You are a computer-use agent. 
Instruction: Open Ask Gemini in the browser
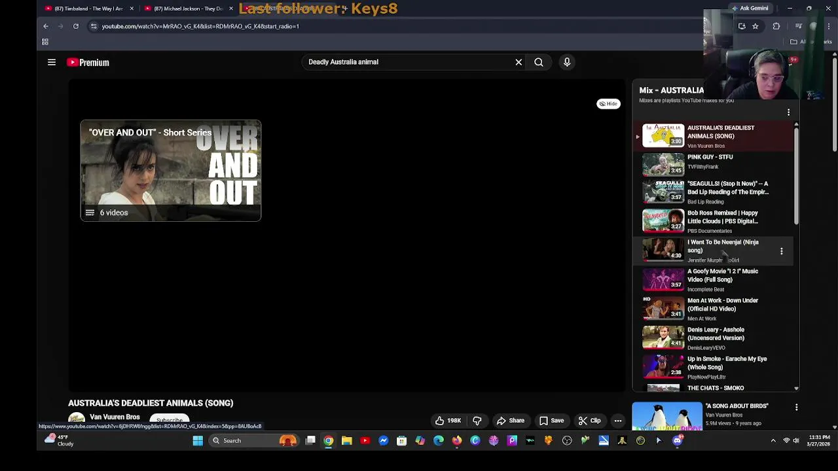pos(750,9)
